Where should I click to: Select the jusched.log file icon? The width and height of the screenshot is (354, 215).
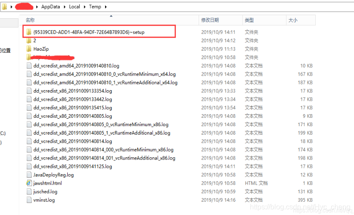pos(29,191)
